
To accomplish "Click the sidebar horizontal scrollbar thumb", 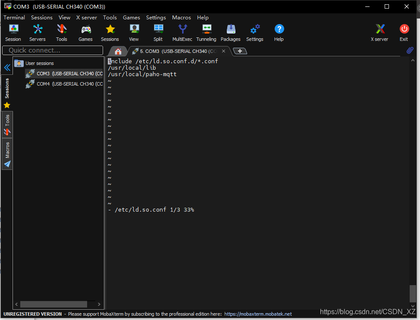I will tap(53, 304).
